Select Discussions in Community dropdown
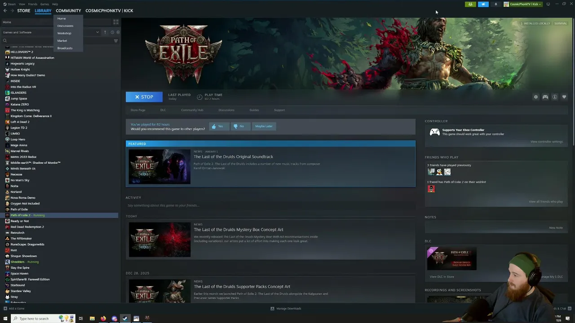The height and width of the screenshot is (323, 575). [65, 26]
